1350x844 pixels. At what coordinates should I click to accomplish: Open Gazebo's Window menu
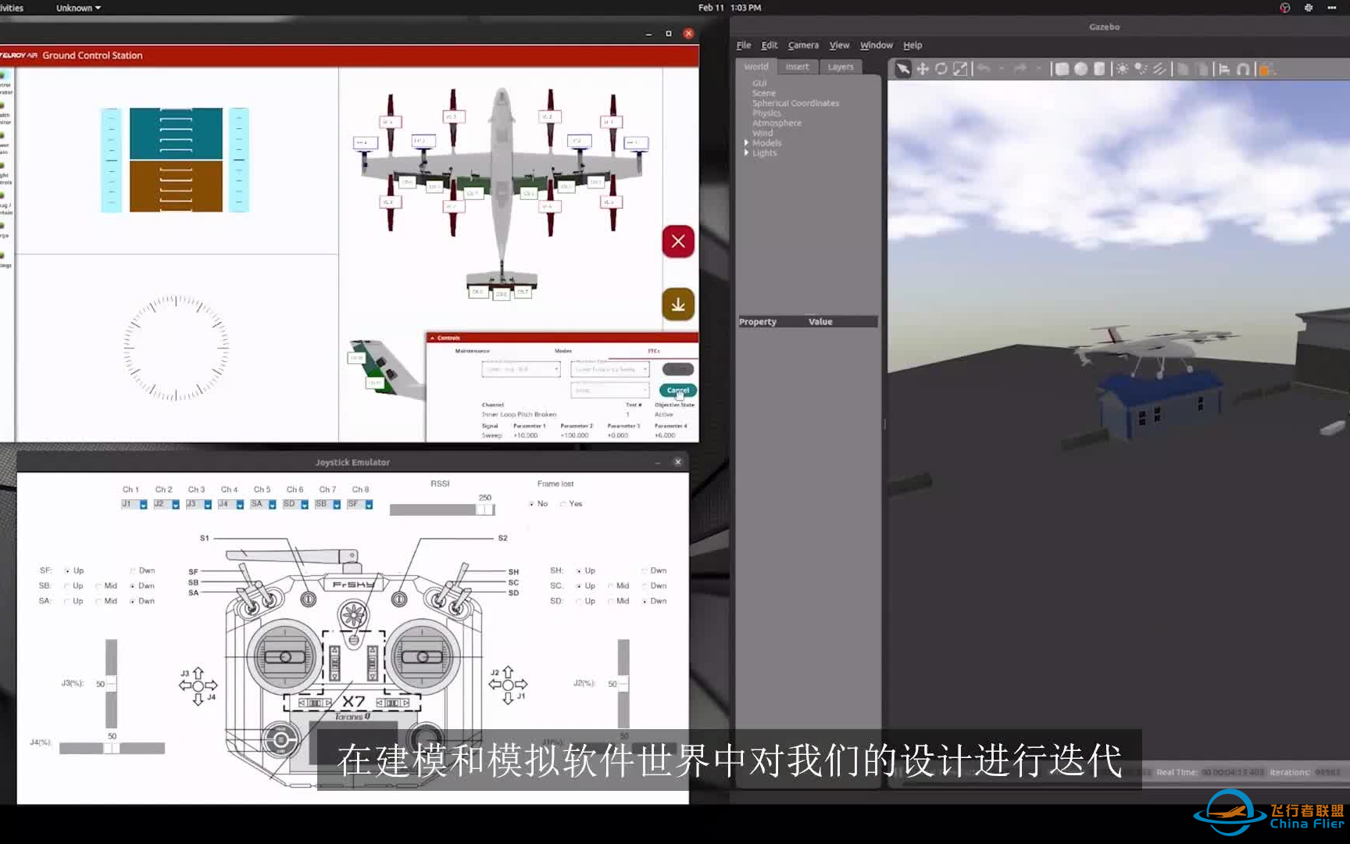pos(877,45)
